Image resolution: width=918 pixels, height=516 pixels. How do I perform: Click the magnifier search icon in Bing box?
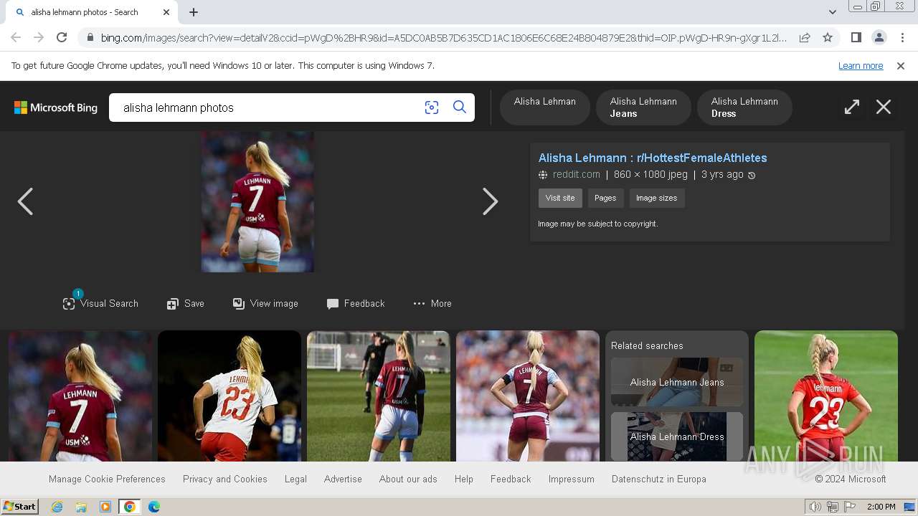tap(460, 107)
